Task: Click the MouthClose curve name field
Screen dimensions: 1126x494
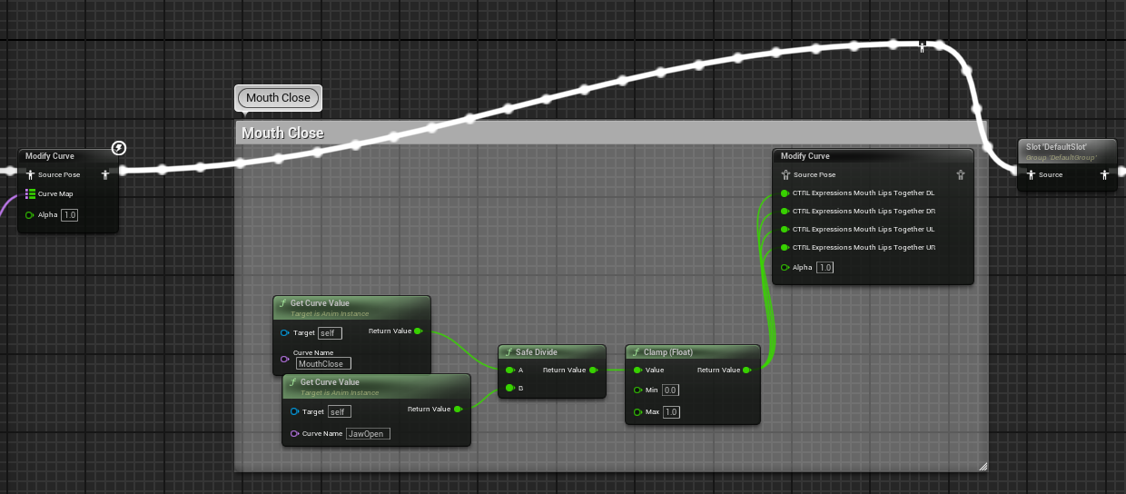Action: click(x=323, y=363)
